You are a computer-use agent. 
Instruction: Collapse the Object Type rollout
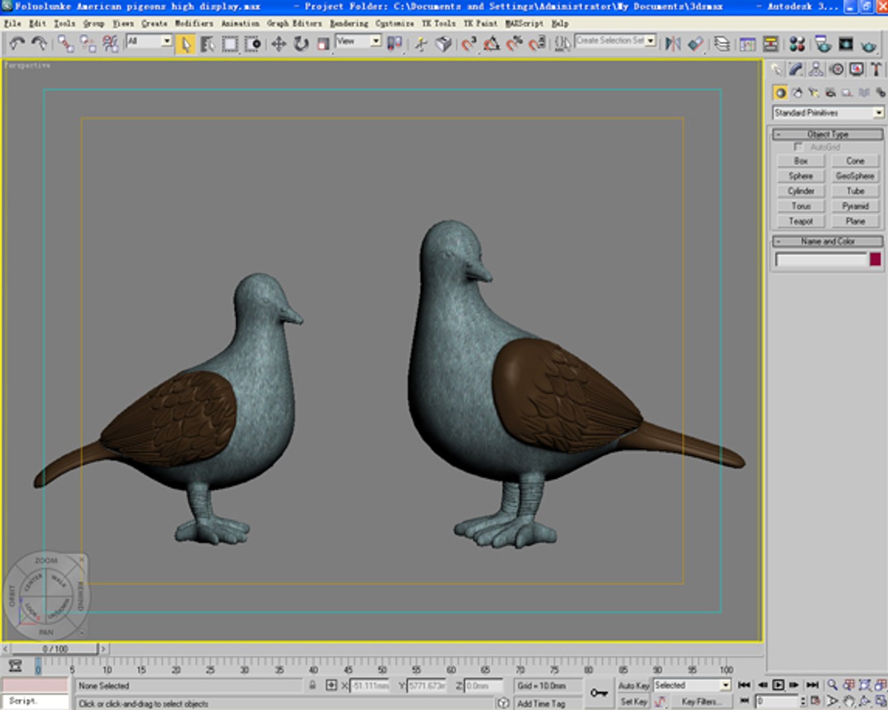pos(828,134)
